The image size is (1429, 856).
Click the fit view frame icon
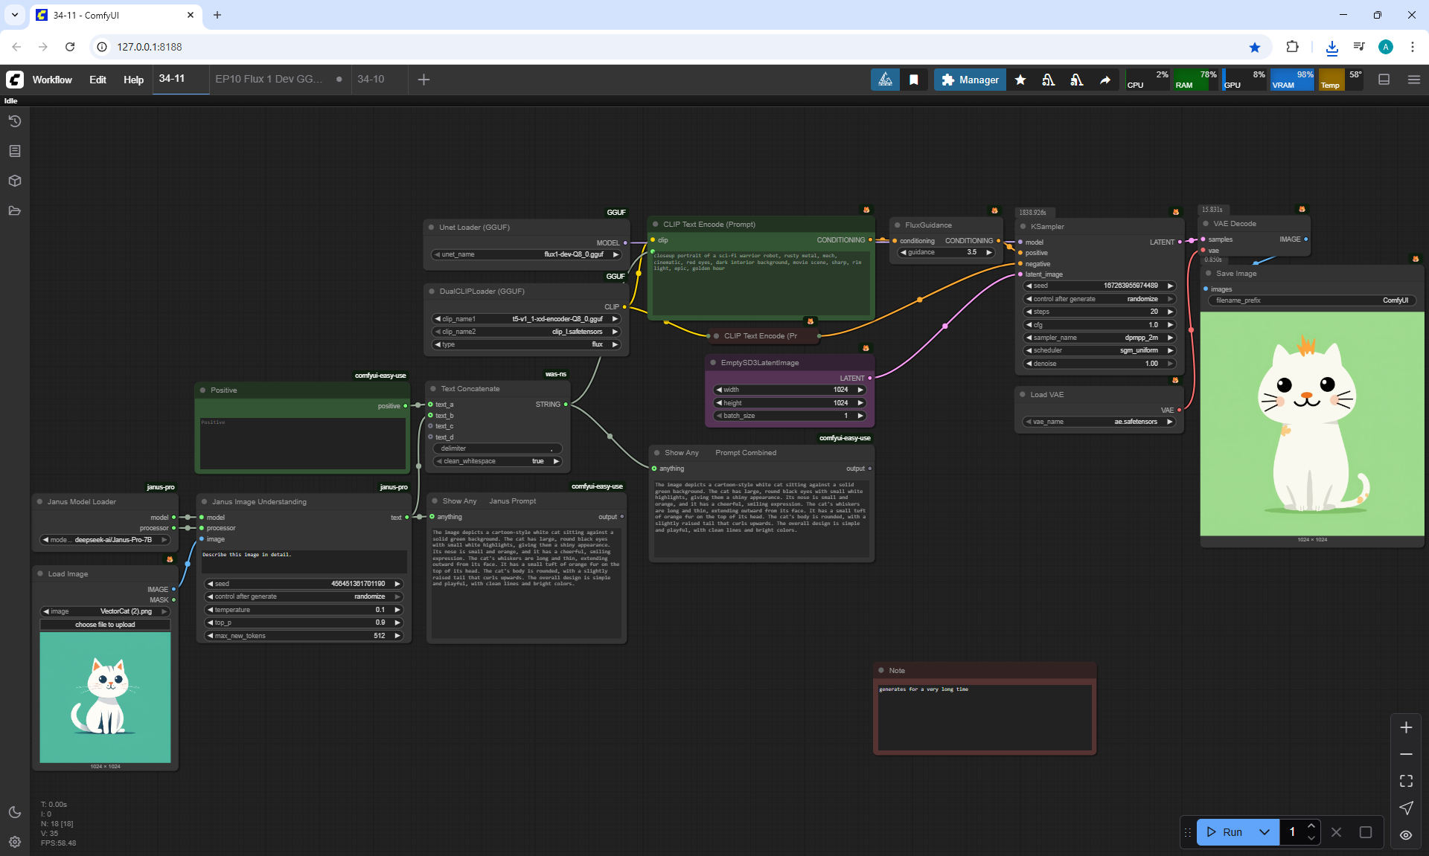(1406, 781)
